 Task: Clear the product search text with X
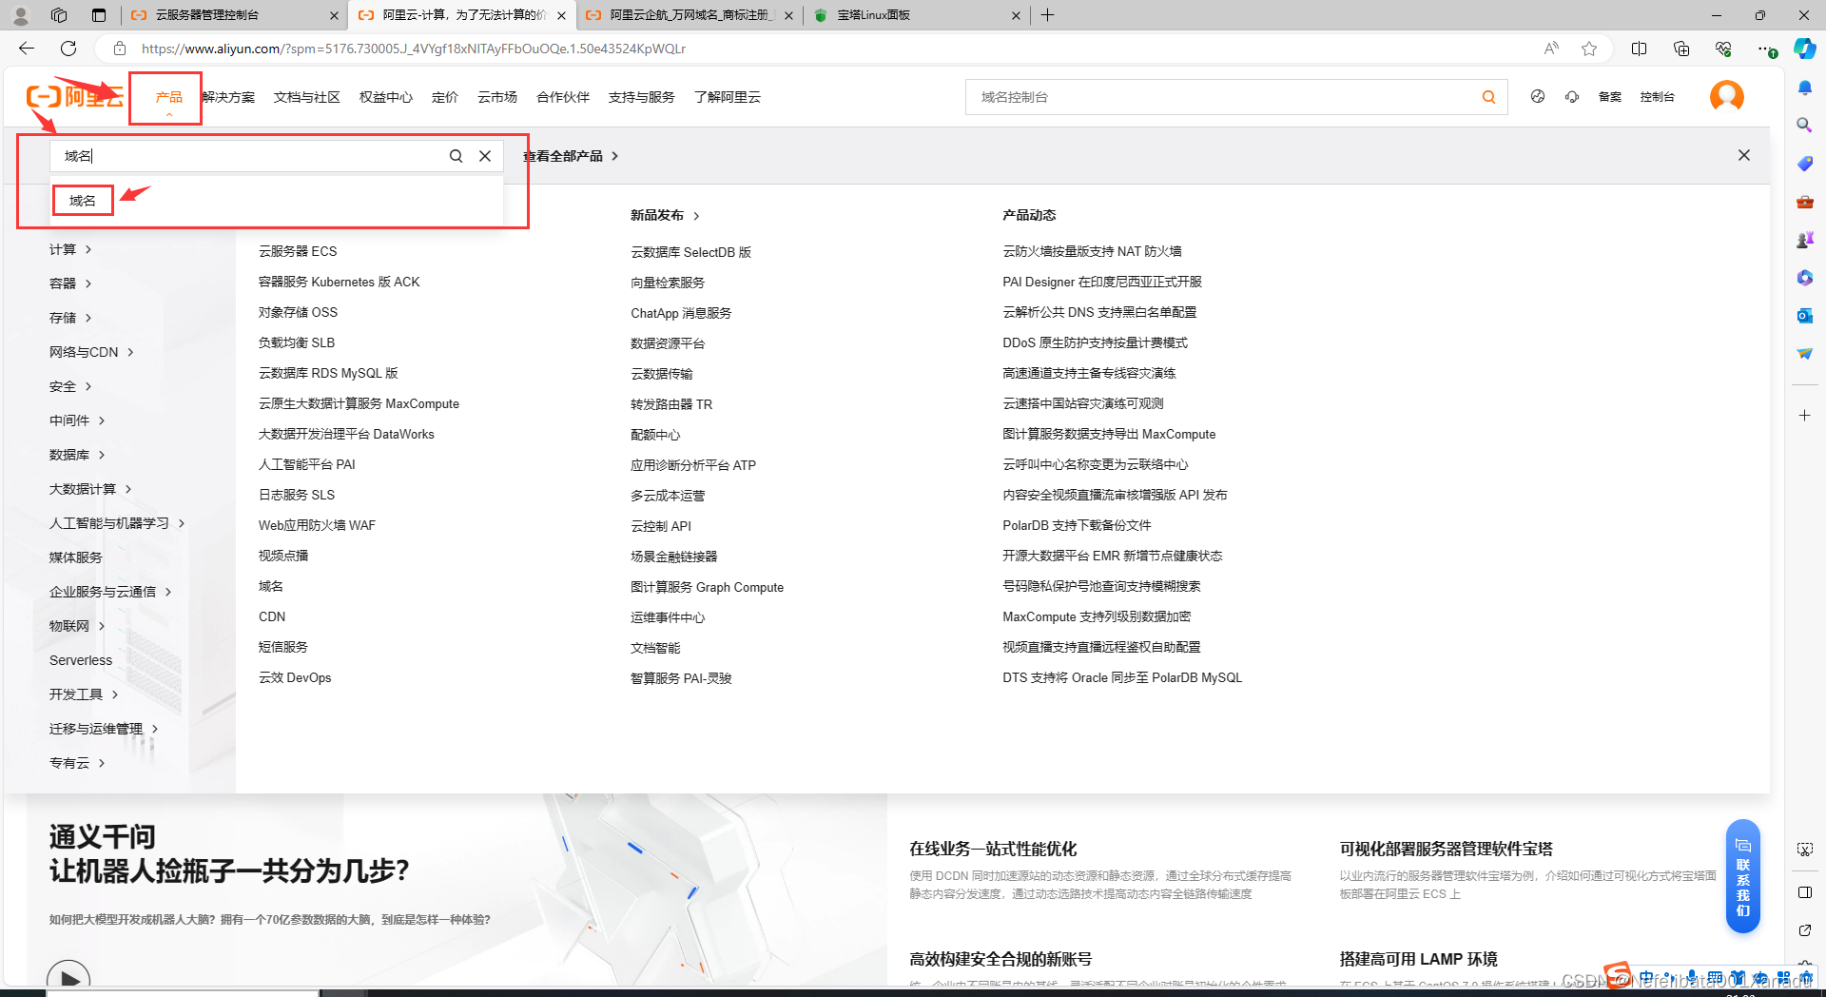pyautogui.click(x=485, y=156)
